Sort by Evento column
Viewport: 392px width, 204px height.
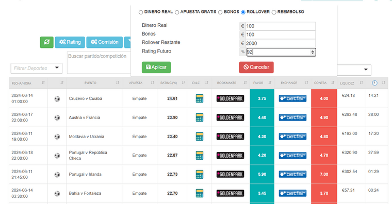(x=118, y=82)
